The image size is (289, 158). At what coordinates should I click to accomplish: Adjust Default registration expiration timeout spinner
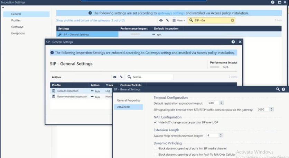tap(221, 103)
